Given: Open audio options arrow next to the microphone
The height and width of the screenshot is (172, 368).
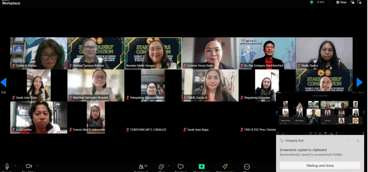Looking at the screenshot, I should (x=15, y=166).
